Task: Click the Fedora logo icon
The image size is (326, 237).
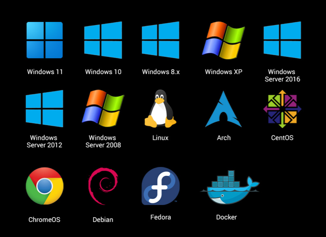Action: click(x=160, y=186)
